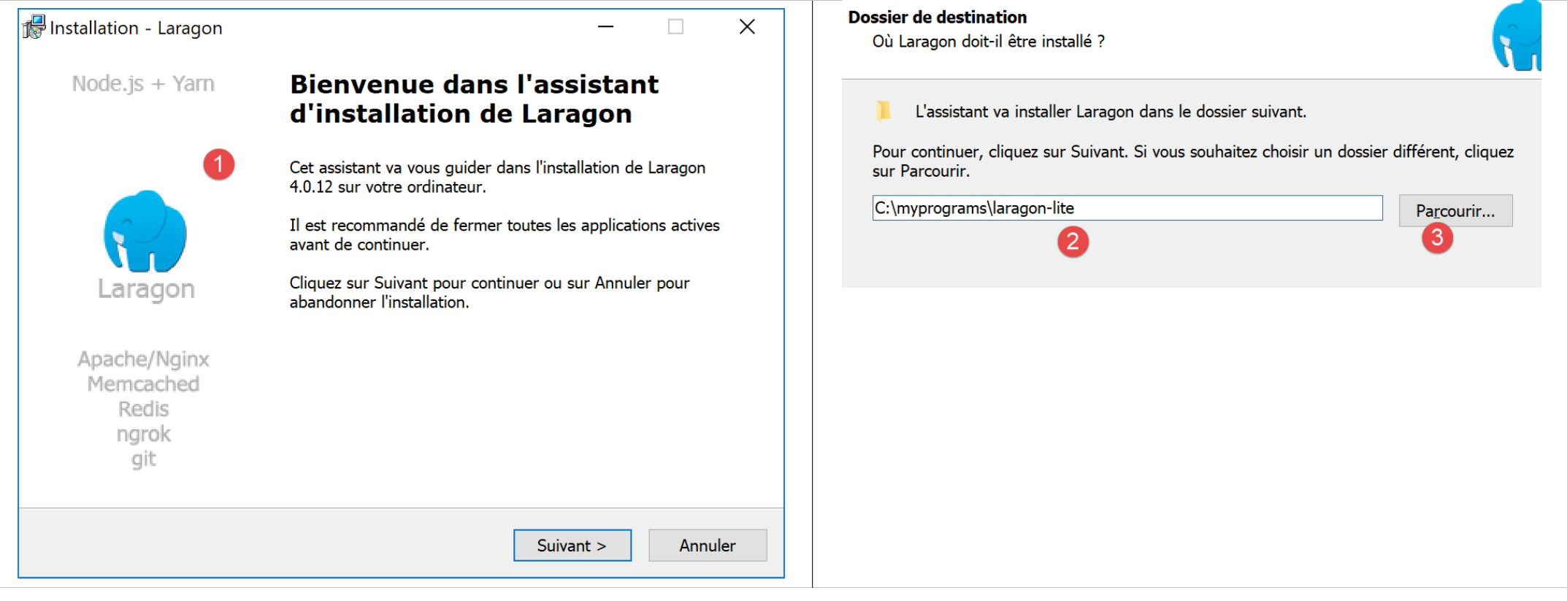This screenshot has height=601, width=1567.
Task: Click the elephant logo beside Dossier de destination
Action: 1517,37
